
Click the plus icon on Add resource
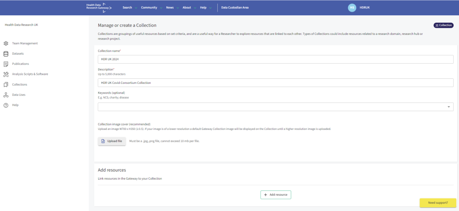click(x=265, y=194)
